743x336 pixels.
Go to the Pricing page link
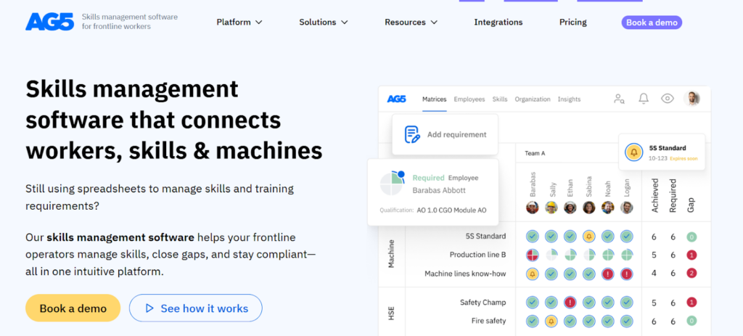click(572, 22)
